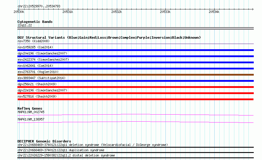Open the esv2422374 (SimonSanchez2007) label

(x=43, y=59)
